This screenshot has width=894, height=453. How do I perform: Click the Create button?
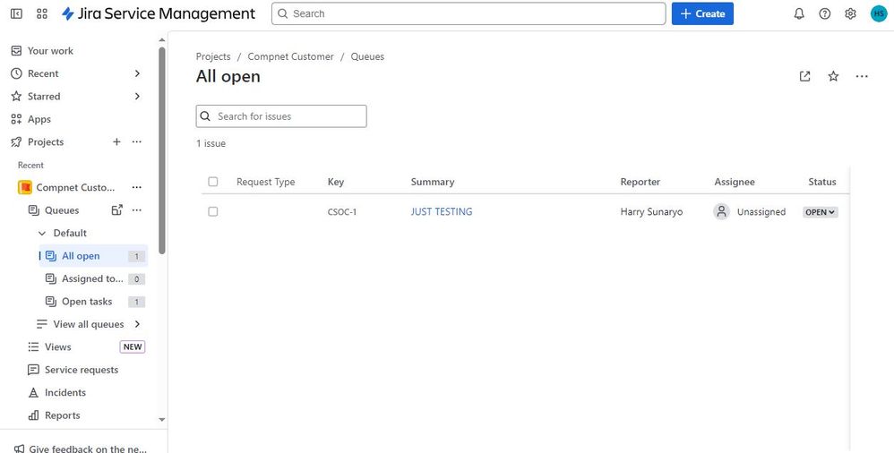pos(702,13)
